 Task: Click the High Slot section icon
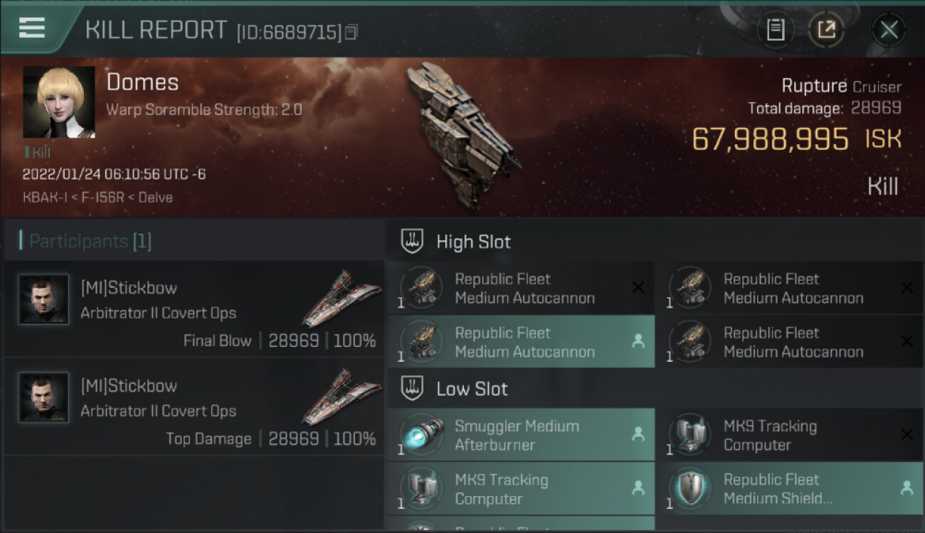(413, 242)
